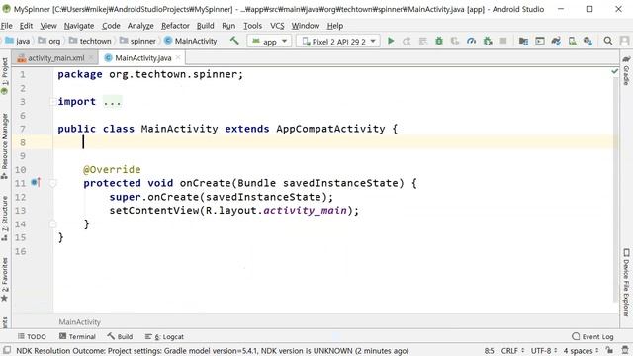The height and width of the screenshot is (356, 633).
Task: Open the Profiler gauge icon
Action: pos(471,41)
